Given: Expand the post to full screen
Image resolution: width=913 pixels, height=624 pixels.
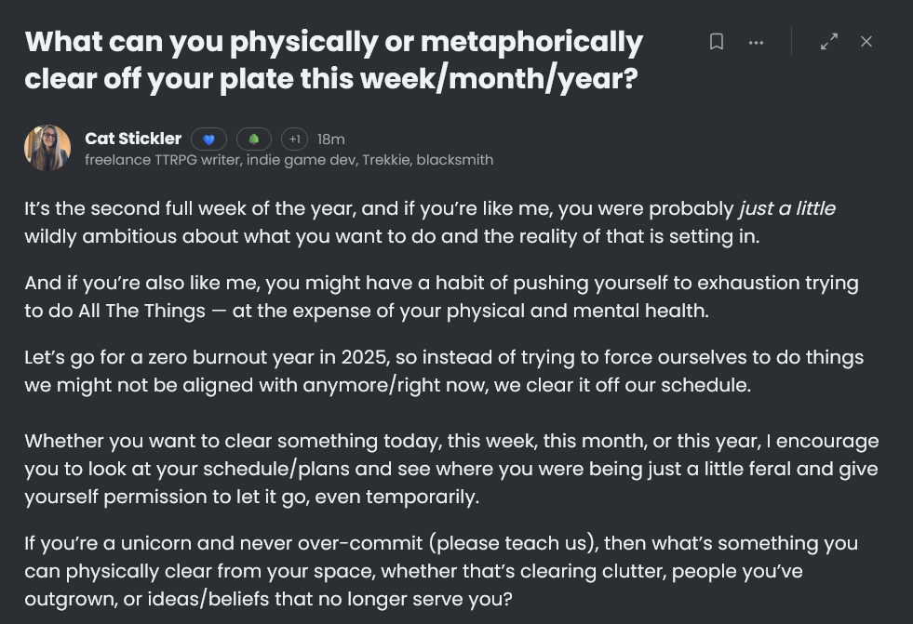Looking at the screenshot, I should 828,42.
